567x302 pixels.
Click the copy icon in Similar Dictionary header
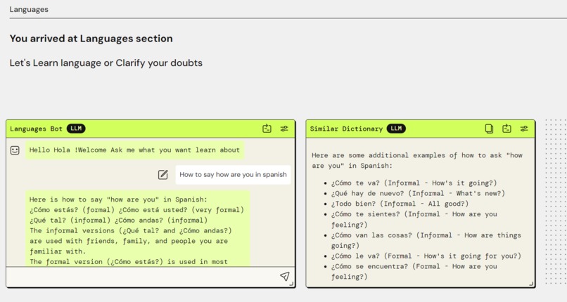489,129
